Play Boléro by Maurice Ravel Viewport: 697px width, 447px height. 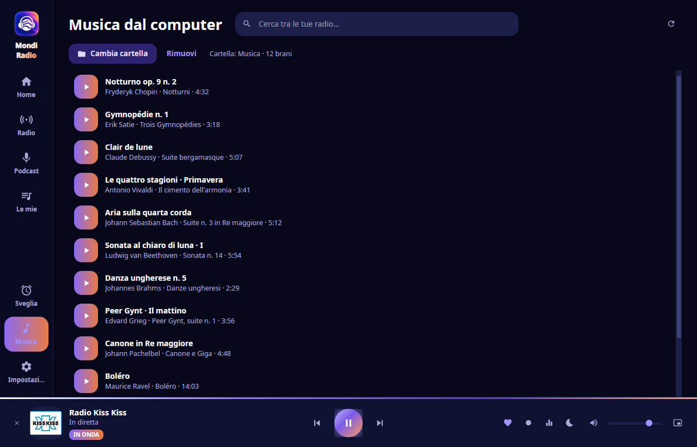[x=86, y=381]
